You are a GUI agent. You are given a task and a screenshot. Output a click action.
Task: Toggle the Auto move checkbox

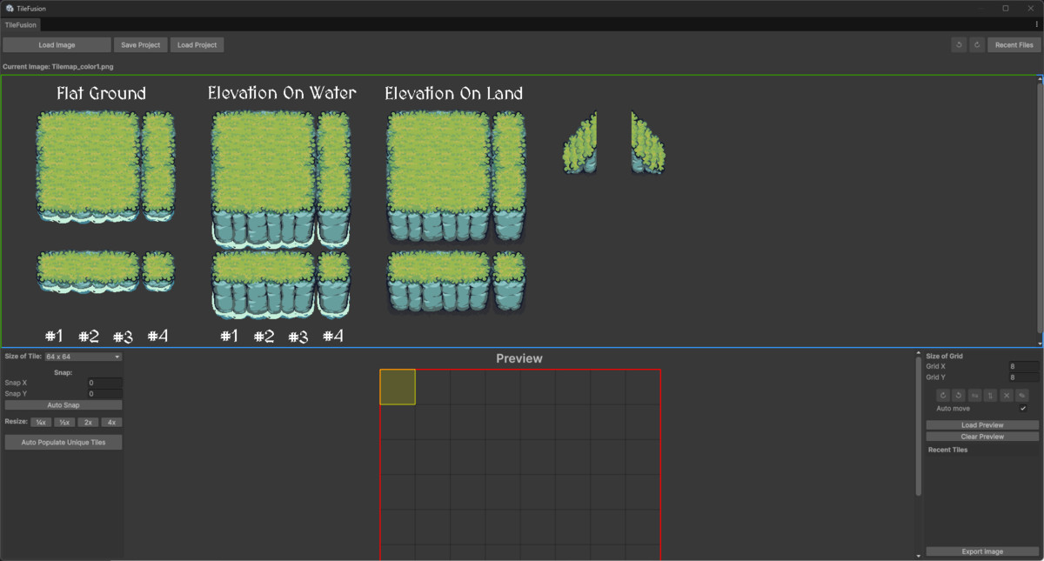1023,408
